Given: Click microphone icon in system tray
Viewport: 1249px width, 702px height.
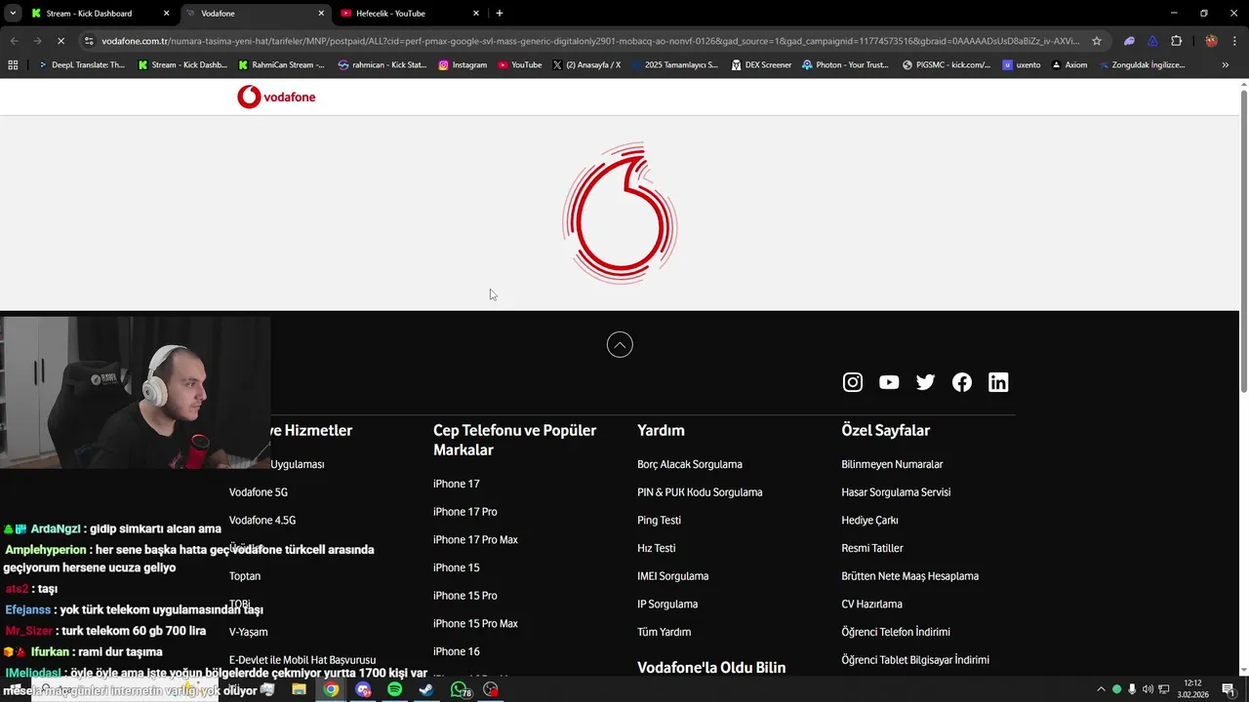Looking at the screenshot, I should (x=1132, y=689).
